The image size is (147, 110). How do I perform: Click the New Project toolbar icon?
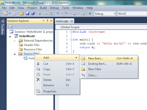(6, 13)
